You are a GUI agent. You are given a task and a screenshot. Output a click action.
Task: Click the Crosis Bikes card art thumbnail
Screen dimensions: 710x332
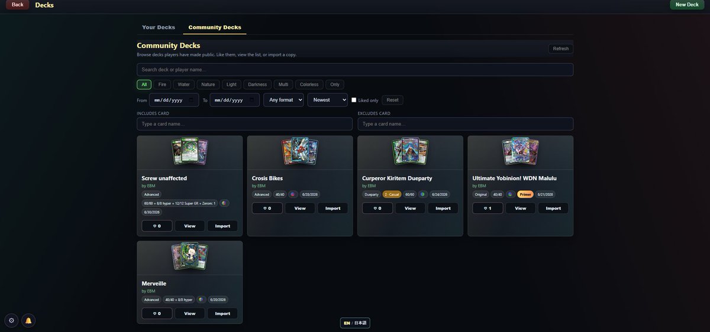click(x=300, y=151)
